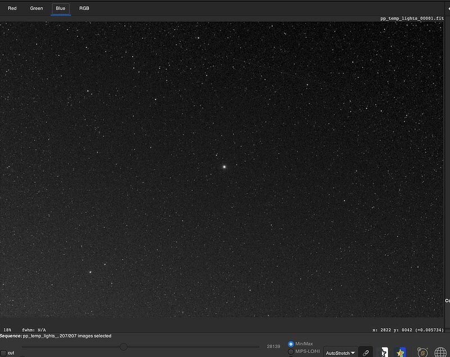Screen dimensions: 450x357
Task: Open the RGB composite tab
Action: 84,8
